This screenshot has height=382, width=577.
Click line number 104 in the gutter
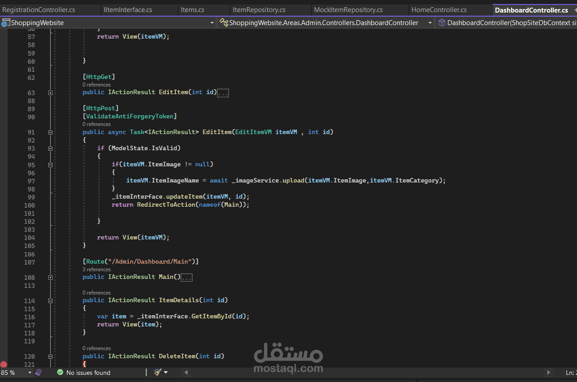pyautogui.click(x=30, y=238)
